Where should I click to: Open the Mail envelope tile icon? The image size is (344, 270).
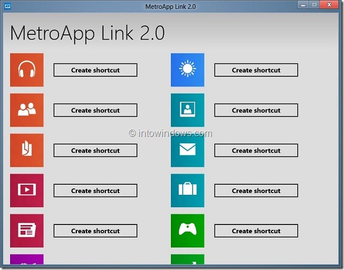[187, 150]
